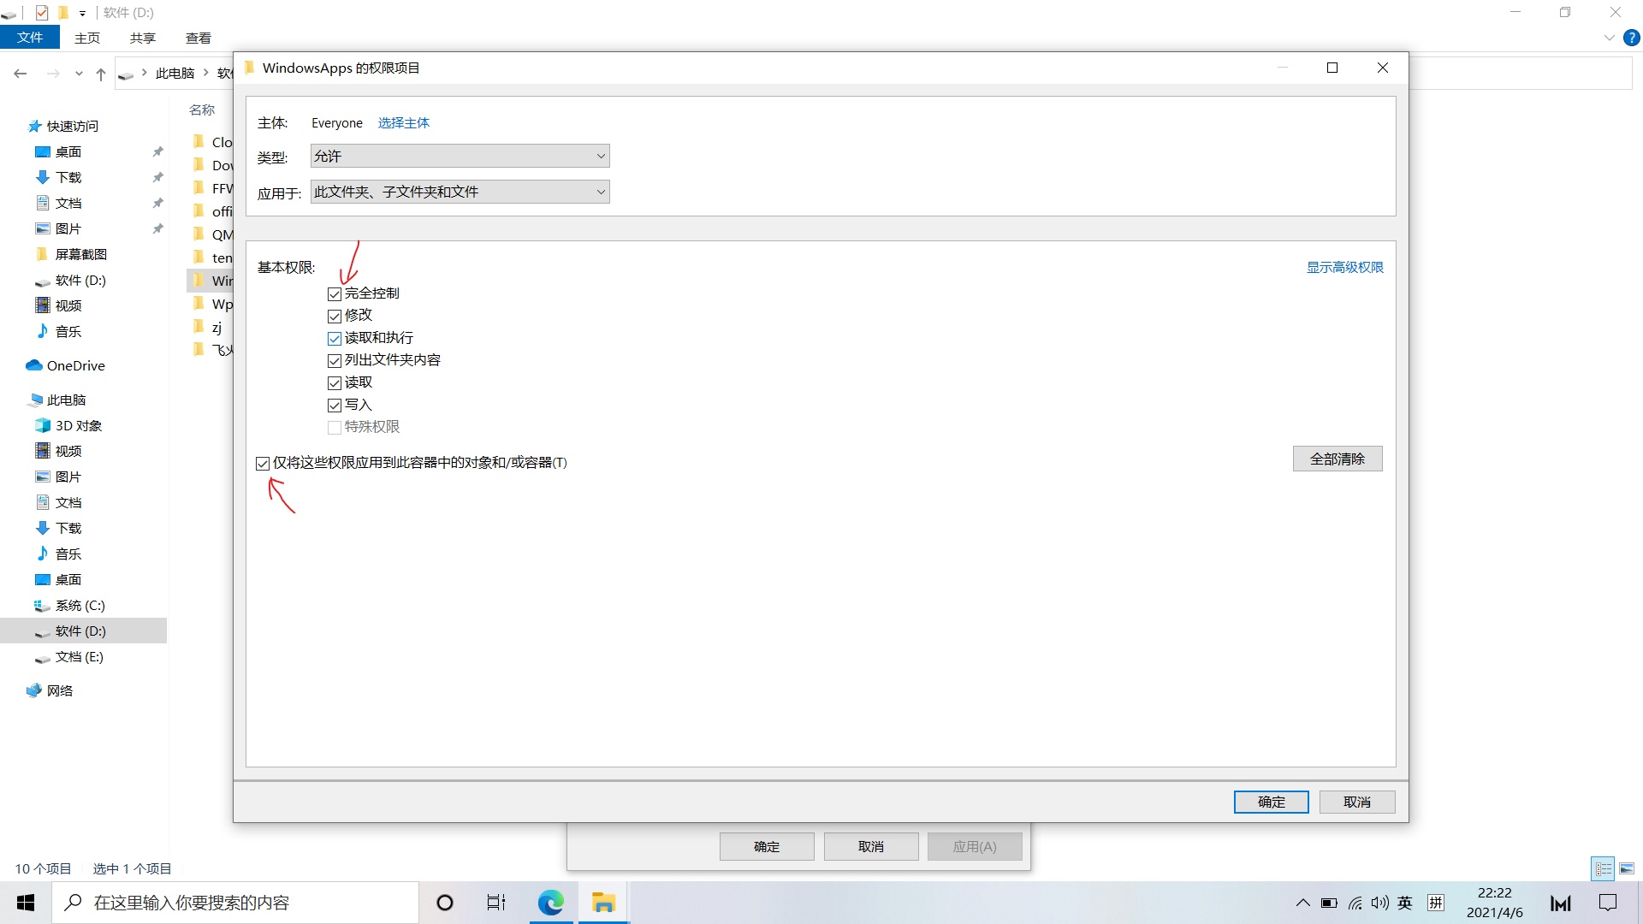Open the 查看 ribbon tab
The width and height of the screenshot is (1643, 924).
point(198,38)
